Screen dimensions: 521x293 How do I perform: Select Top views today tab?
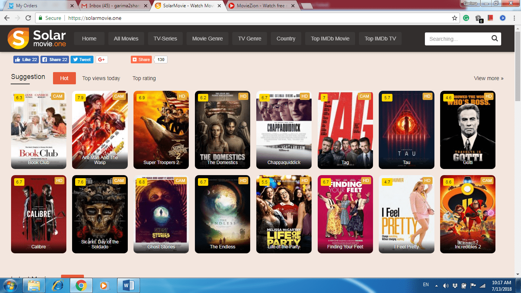(x=101, y=78)
